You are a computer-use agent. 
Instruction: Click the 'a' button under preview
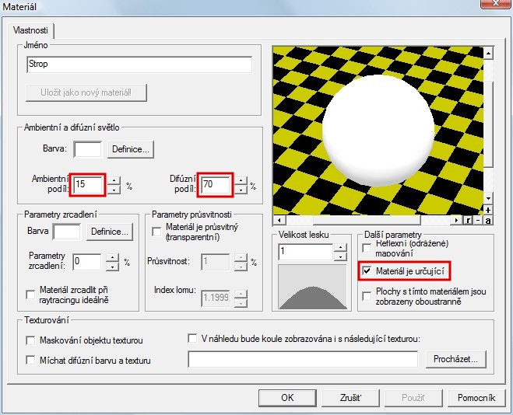(x=488, y=221)
